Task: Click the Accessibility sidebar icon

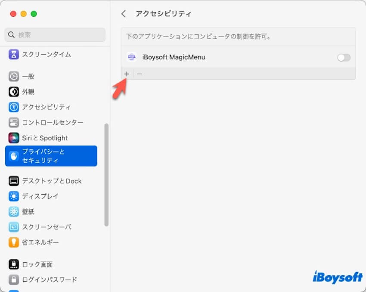Action: [x=14, y=107]
